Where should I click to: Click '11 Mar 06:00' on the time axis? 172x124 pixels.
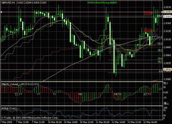coord(103,122)
